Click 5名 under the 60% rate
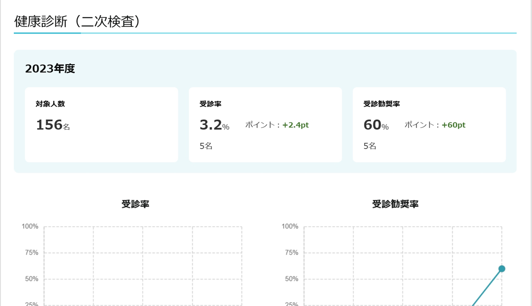Viewport: 532px width, 306px height. coord(370,146)
